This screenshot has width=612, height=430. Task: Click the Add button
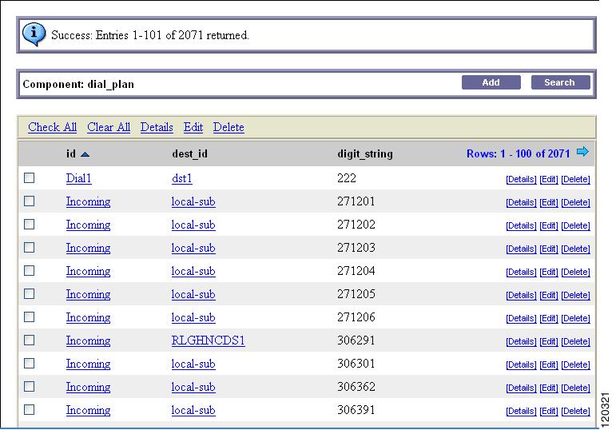tap(491, 82)
